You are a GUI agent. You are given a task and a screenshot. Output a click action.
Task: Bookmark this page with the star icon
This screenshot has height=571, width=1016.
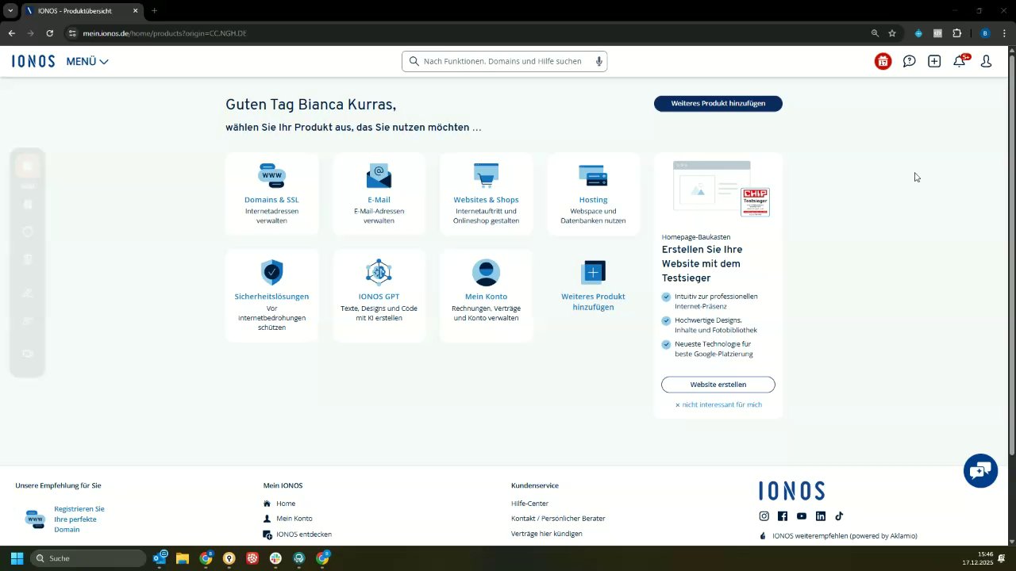[x=892, y=33]
